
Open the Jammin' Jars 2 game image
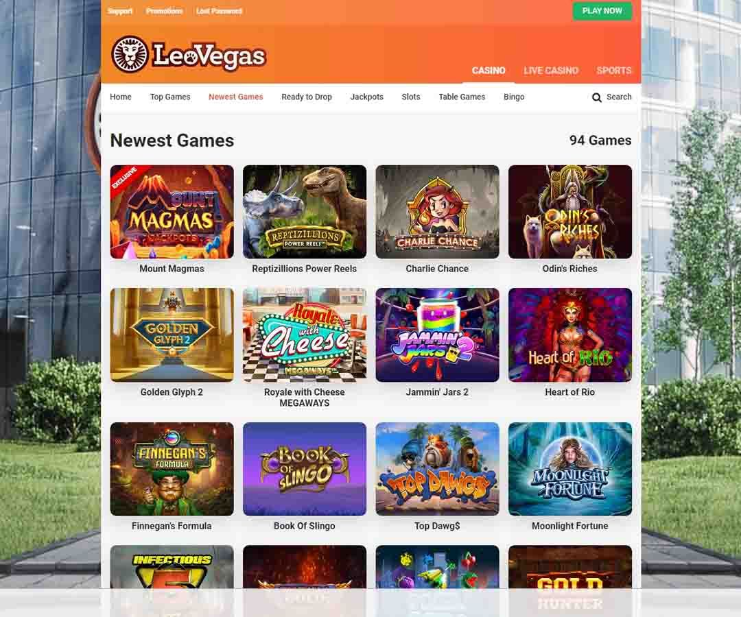(x=437, y=335)
